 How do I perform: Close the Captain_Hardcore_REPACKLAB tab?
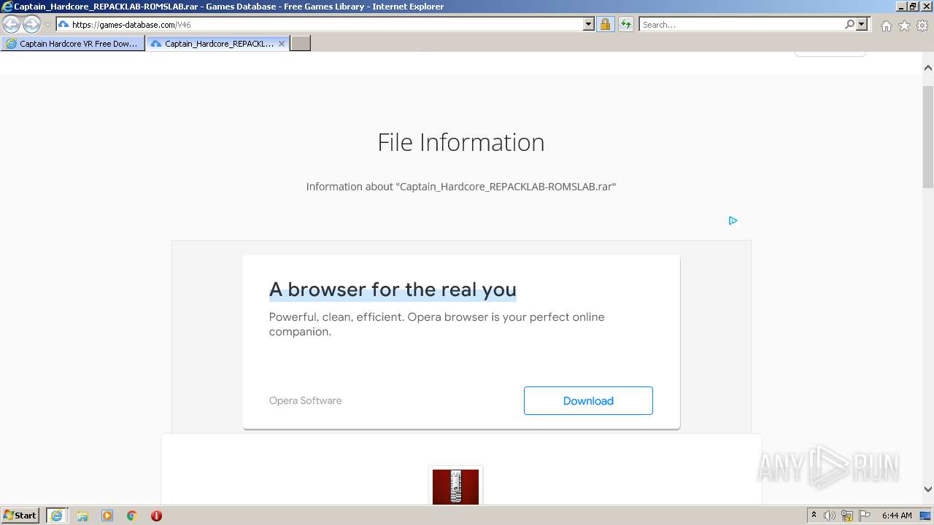(x=282, y=44)
